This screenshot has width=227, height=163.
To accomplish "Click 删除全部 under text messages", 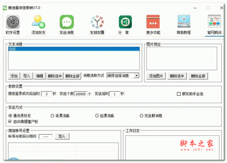I will click(x=73, y=76).
